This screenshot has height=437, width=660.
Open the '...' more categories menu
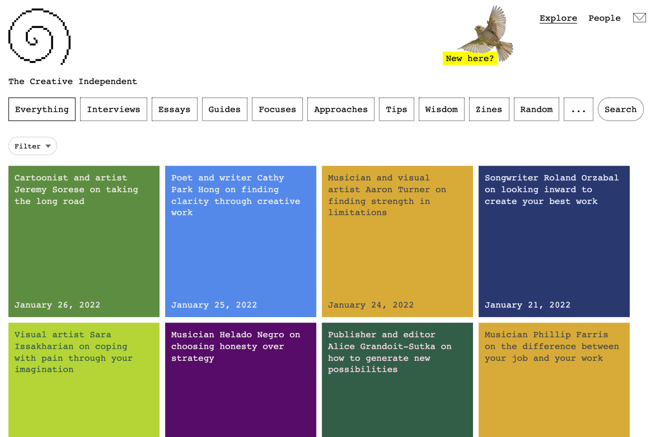[x=578, y=110]
